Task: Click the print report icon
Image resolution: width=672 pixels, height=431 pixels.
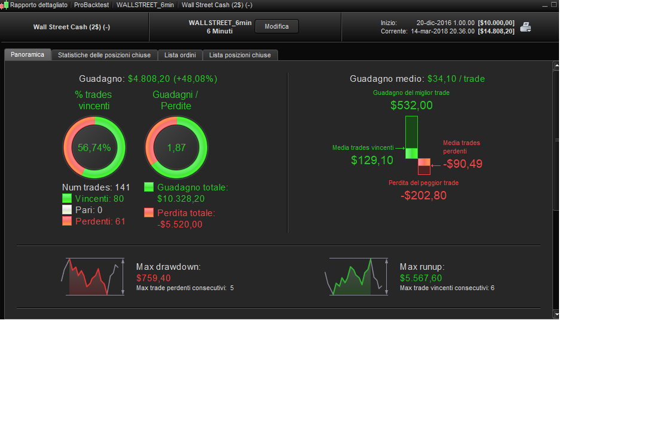Action: pos(526,27)
